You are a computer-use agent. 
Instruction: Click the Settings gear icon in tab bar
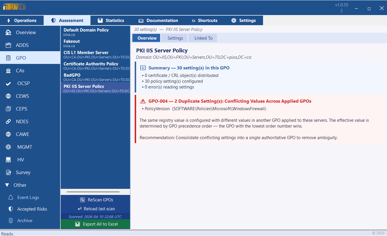[x=234, y=21]
